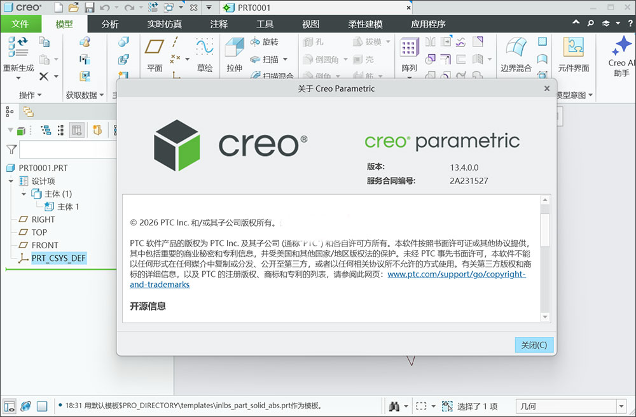Click the datum point icon
The height and width of the screenshot is (417, 636).
[x=175, y=59]
